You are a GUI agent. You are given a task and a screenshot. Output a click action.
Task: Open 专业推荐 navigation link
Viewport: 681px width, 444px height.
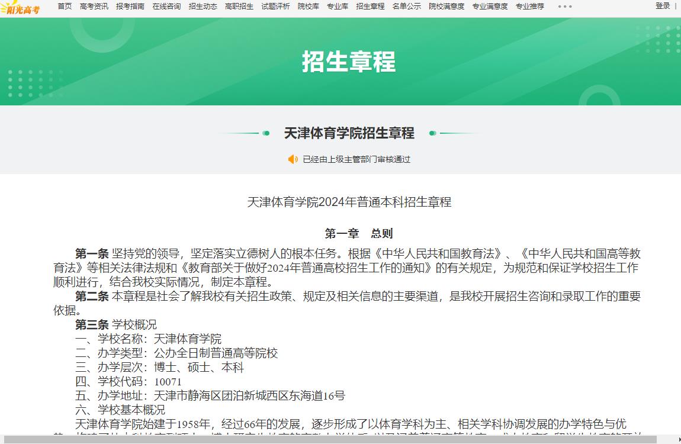pyautogui.click(x=530, y=6)
